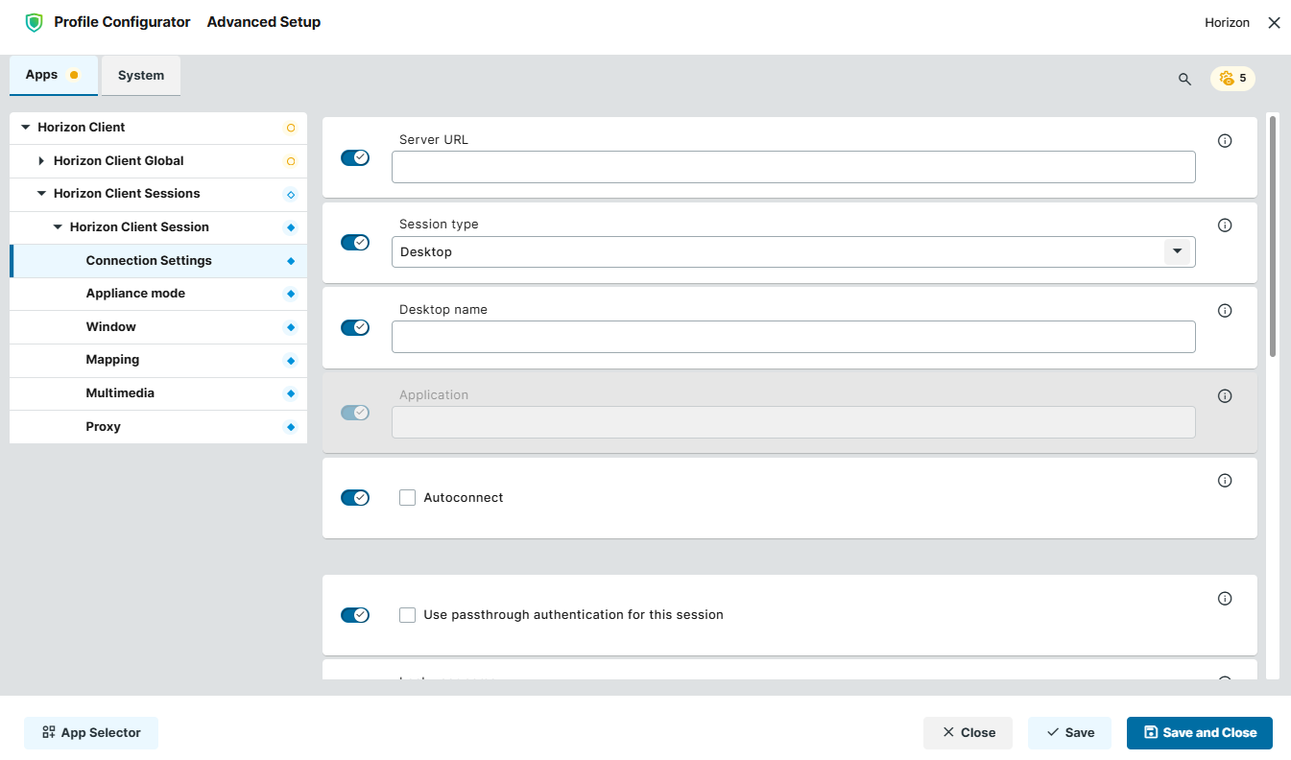Show info for Server URL setting
Screen dimensions: 1291x760
tap(1225, 141)
